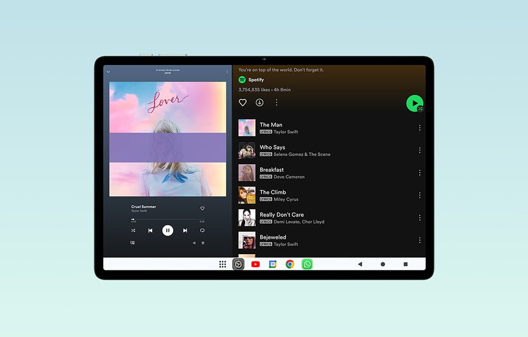Screen dimensions: 528x337
Task: Like the playlist with the heart icon
Action: (242, 102)
